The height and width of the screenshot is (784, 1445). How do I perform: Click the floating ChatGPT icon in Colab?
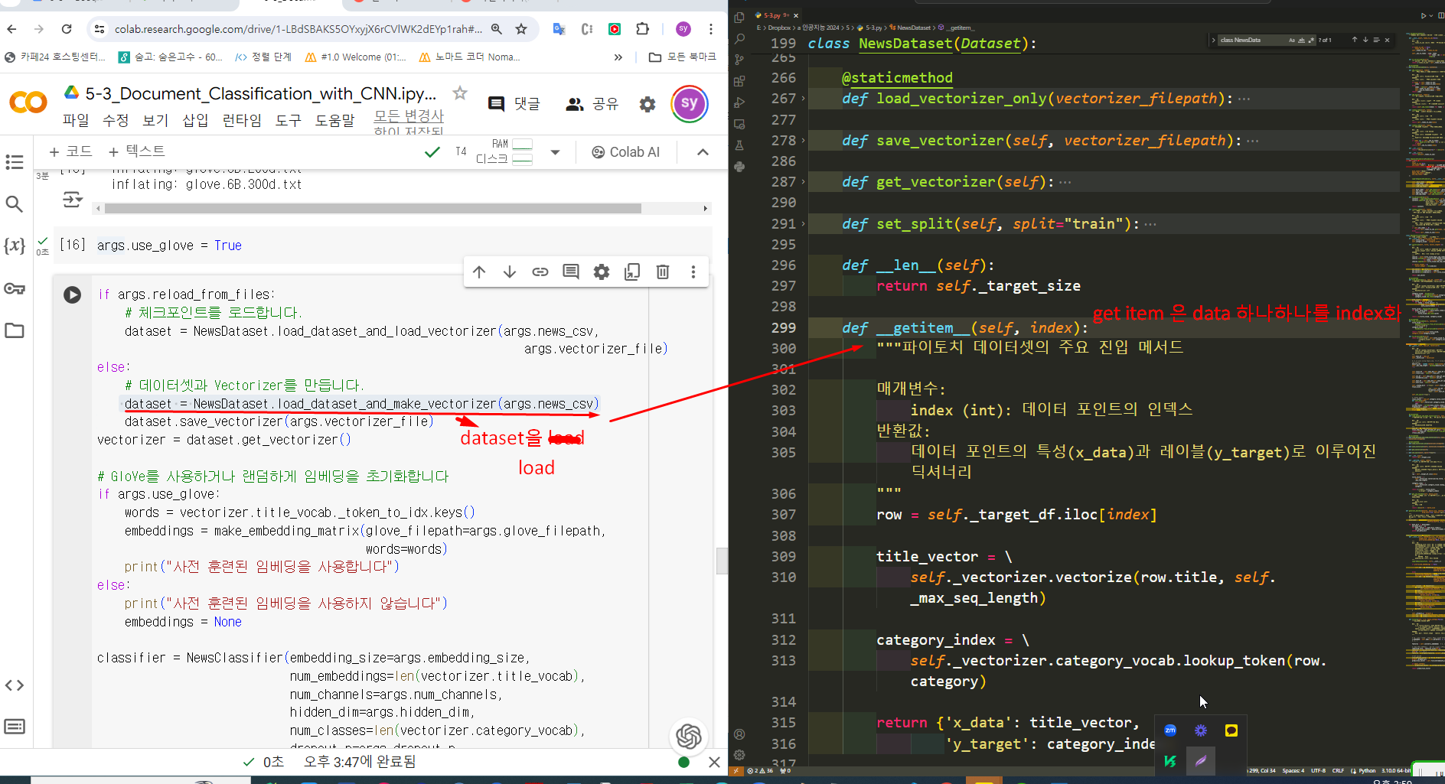[688, 736]
